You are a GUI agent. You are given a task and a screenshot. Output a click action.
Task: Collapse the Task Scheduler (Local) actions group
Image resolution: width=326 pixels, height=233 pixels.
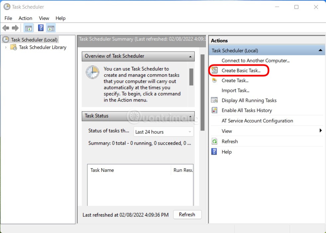tap(320, 50)
